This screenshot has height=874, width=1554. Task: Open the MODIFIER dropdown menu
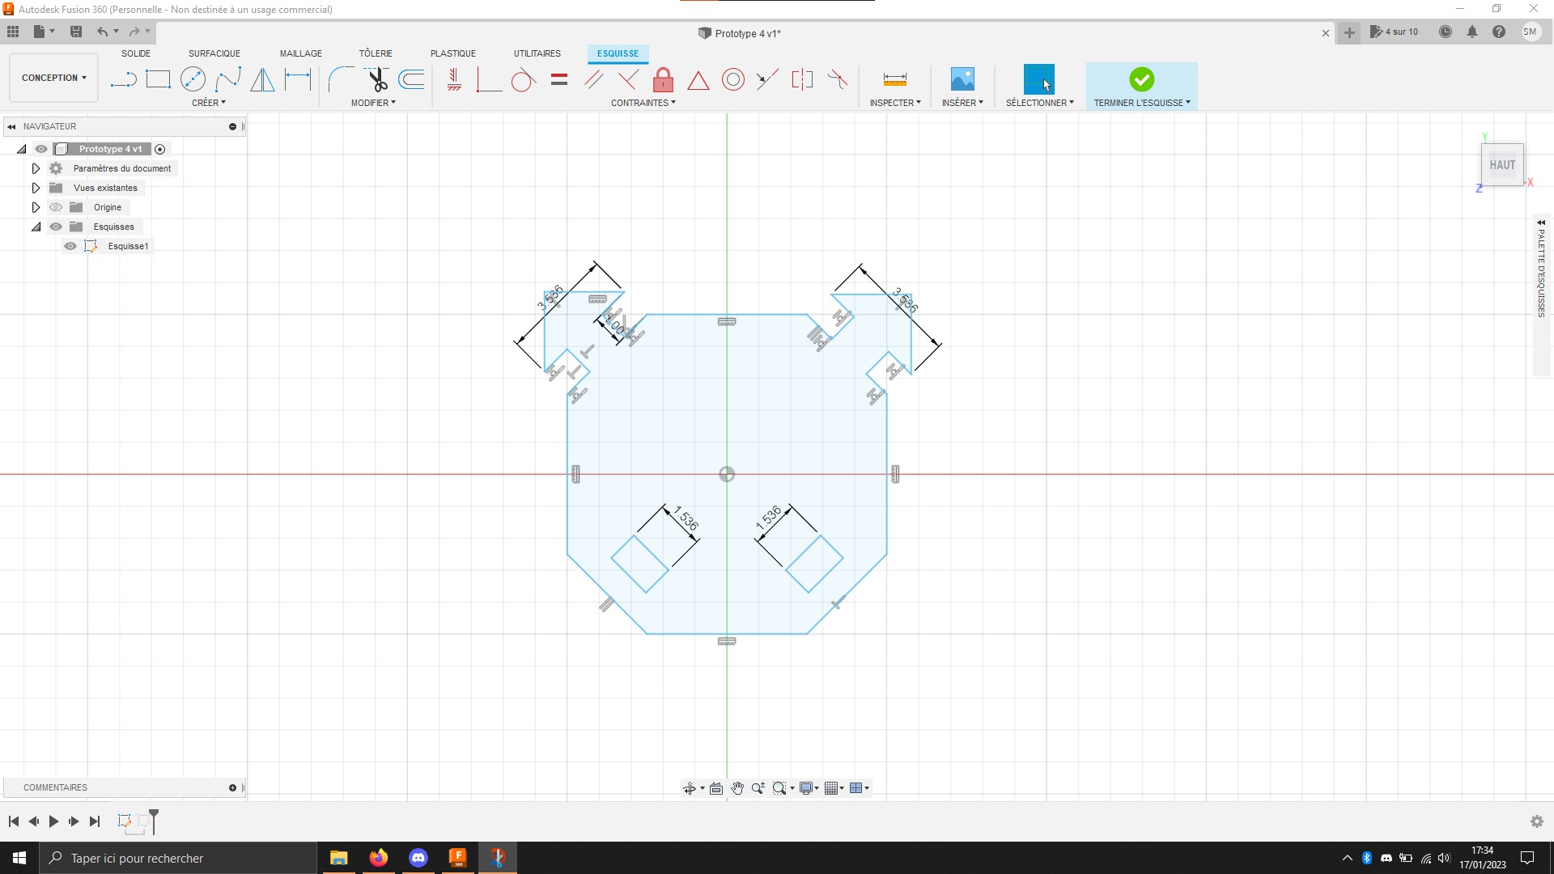(x=373, y=103)
